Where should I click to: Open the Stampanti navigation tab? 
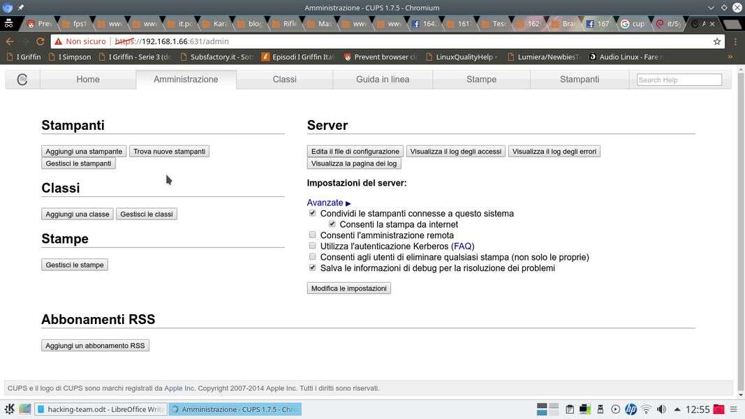(x=579, y=80)
